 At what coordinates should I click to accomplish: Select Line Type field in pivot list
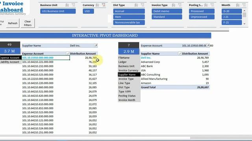(x=129, y=83)
